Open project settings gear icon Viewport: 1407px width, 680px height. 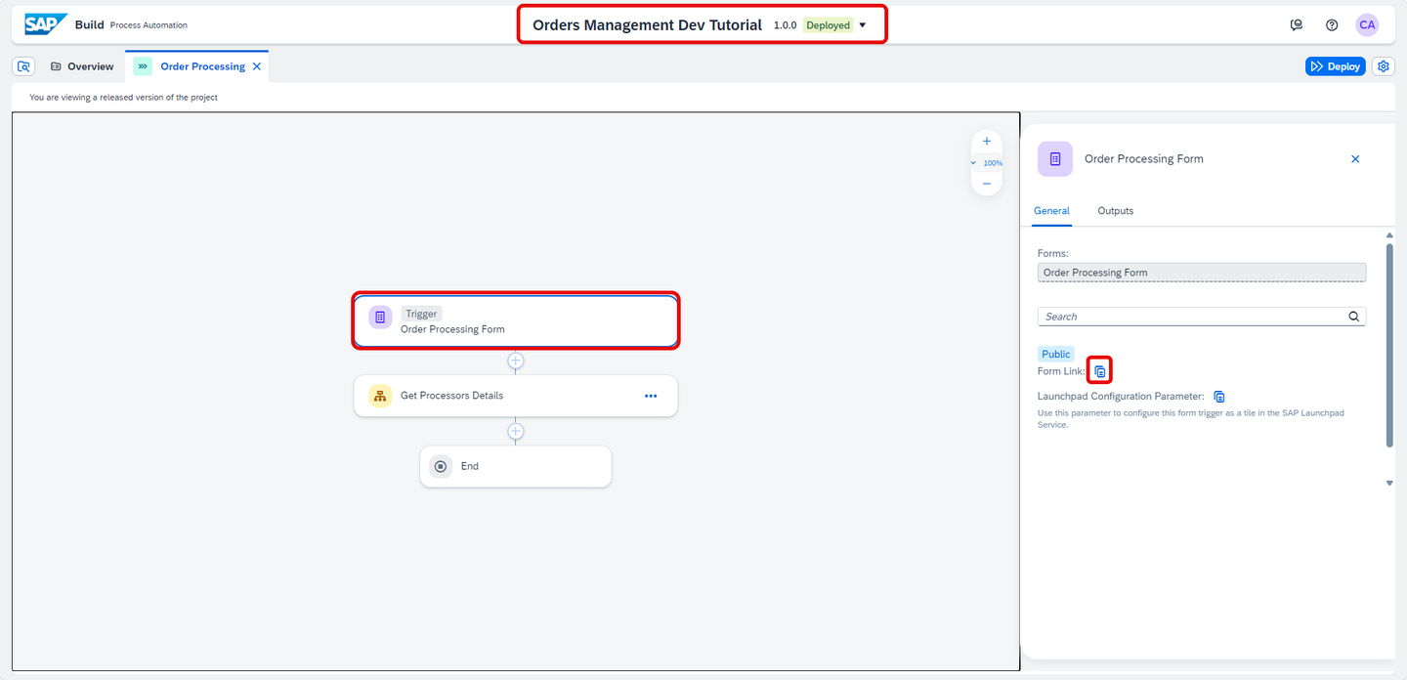[x=1384, y=66]
